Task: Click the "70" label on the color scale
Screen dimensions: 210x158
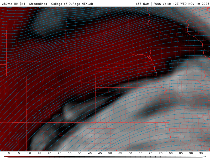Action: click(x=150, y=153)
